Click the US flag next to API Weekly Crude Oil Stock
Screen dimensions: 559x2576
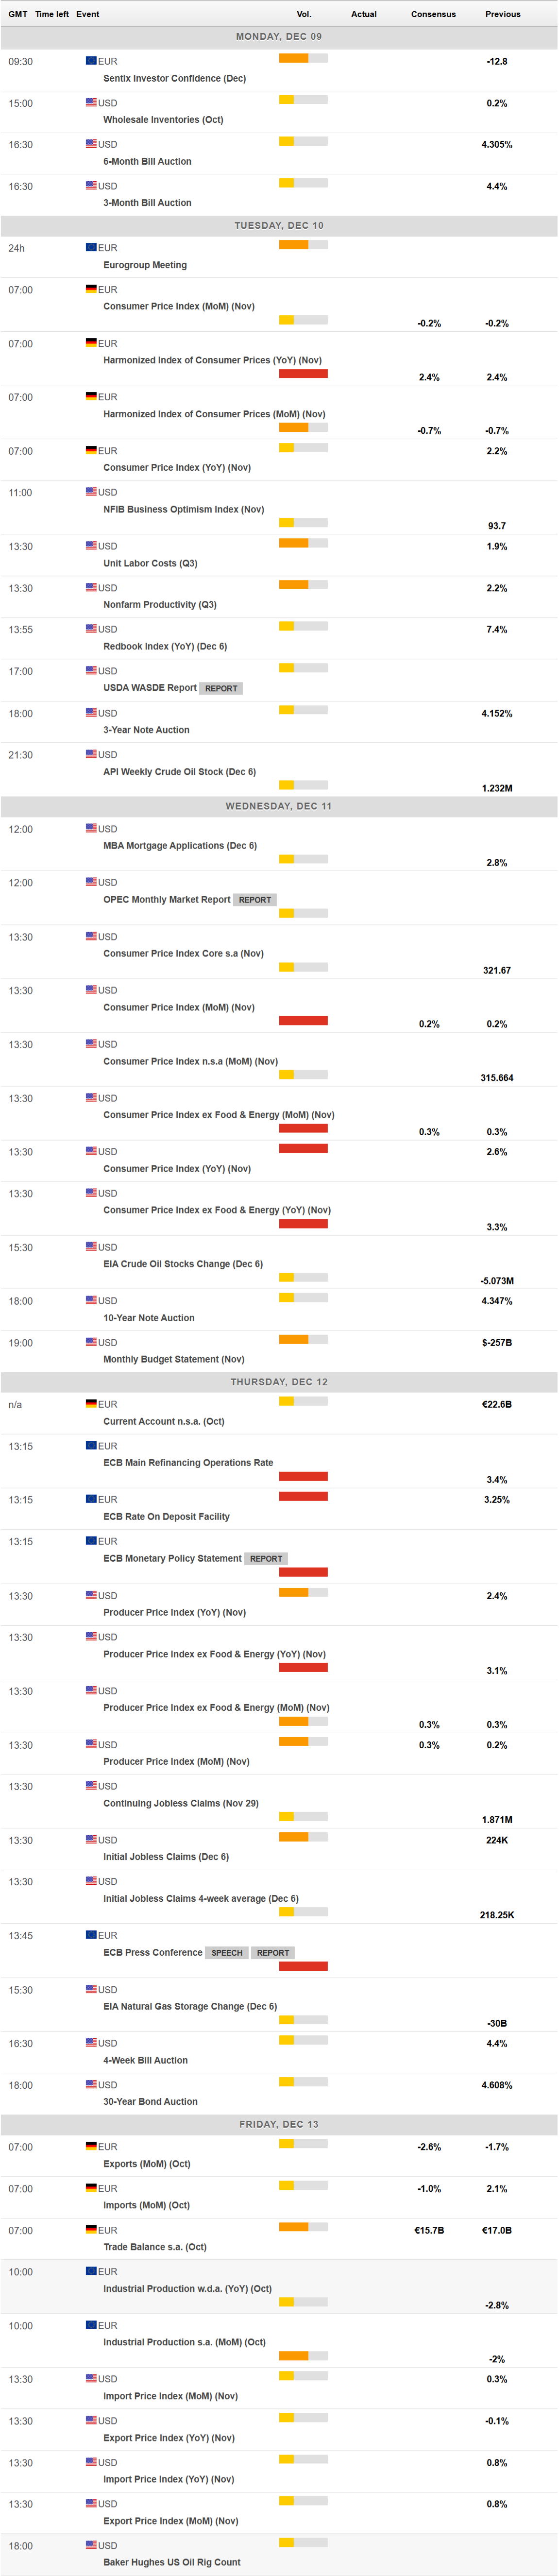click(x=92, y=755)
